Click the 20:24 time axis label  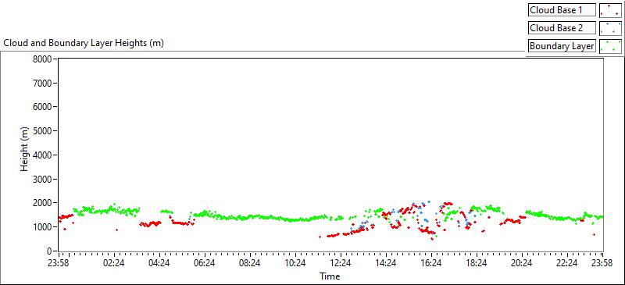[521, 263]
